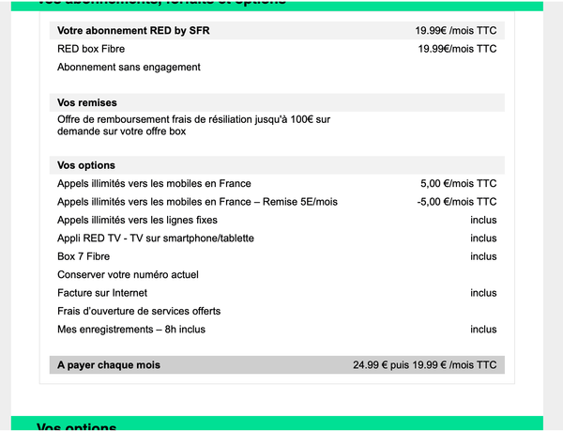
Task: Select 'inclus' beside Appli RED TV
Action: click(x=483, y=239)
